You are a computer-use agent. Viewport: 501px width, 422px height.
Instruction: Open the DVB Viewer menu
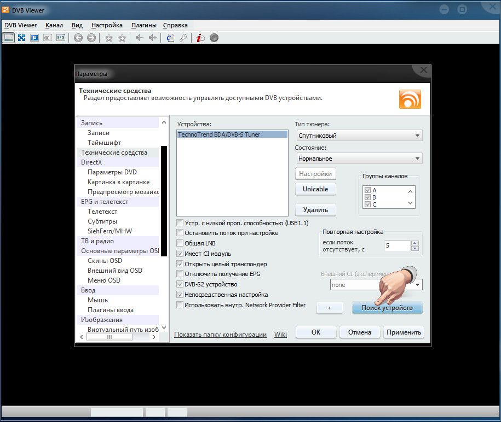pyautogui.click(x=20, y=25)
